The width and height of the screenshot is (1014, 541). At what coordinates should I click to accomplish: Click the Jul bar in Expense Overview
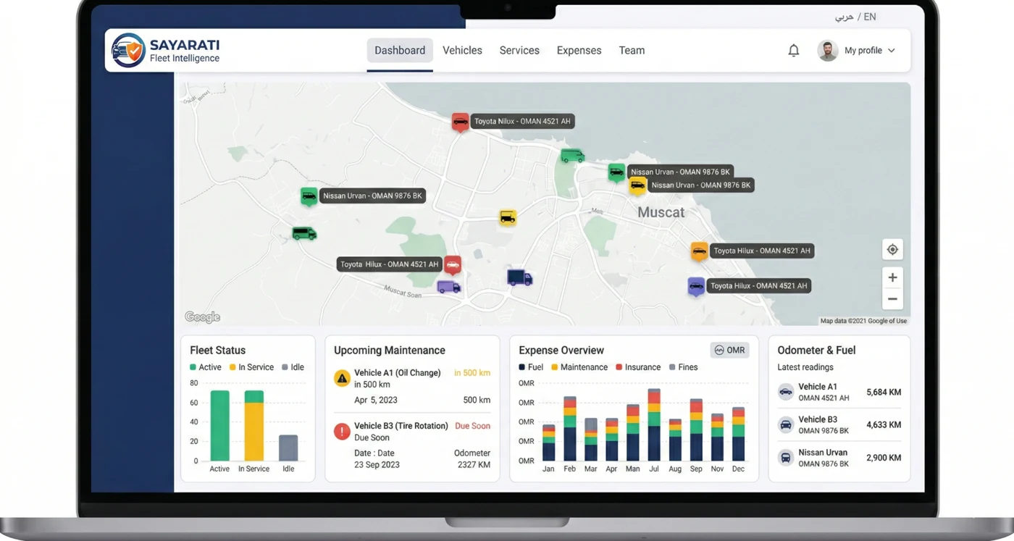[x=654, y=425]
